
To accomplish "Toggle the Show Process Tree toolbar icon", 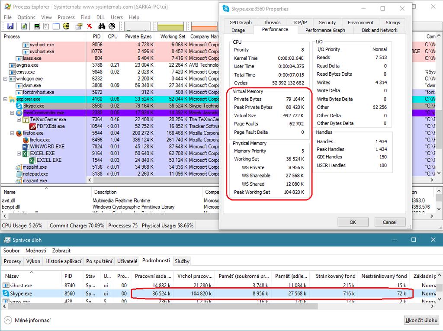I will coord(46,26).
